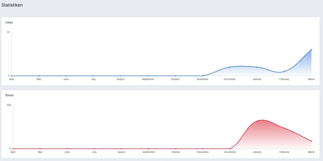
Task: Click the Klicks chart title
Action: 10,95
